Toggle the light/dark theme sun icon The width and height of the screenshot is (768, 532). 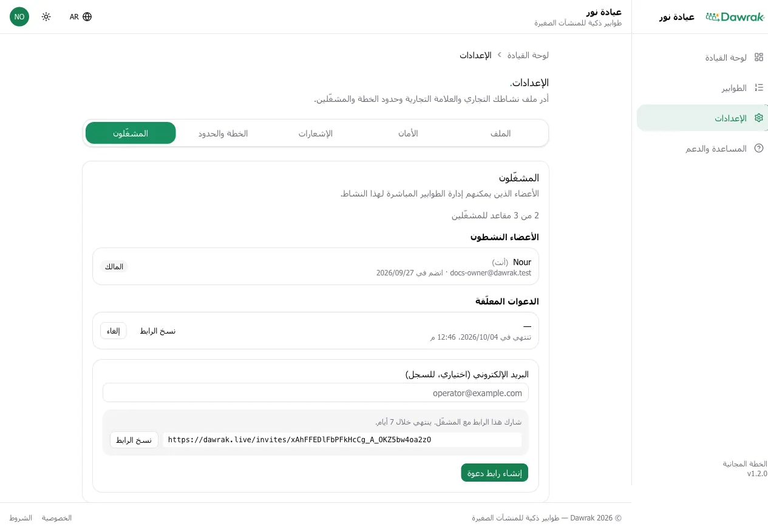[46, 17]
